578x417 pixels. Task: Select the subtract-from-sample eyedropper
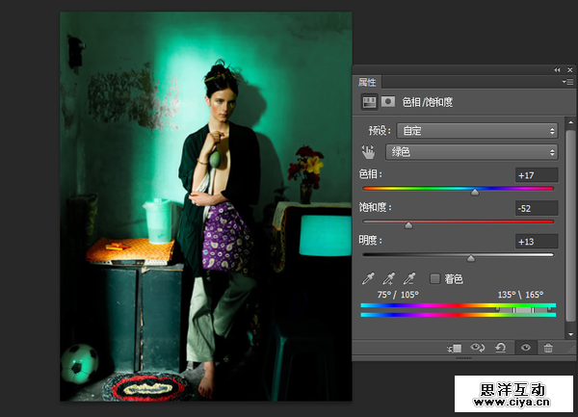click(x=409, y=278)
